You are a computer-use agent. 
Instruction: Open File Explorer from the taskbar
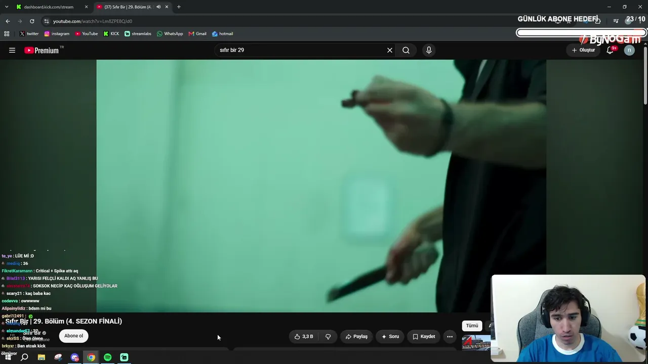pyautogui.click(x=42, y=357)
